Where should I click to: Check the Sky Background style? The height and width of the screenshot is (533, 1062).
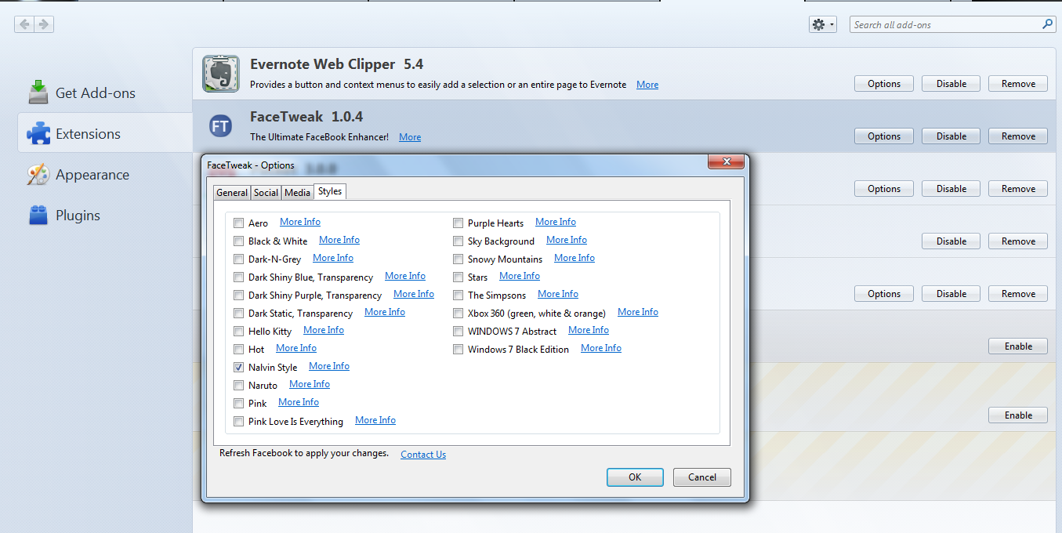point(458,241)
